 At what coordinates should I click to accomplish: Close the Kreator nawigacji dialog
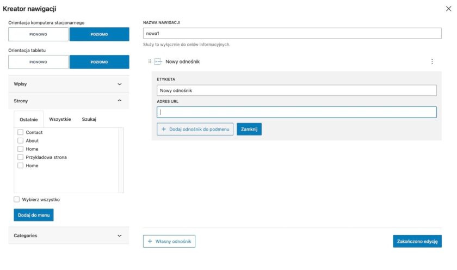coord(448,9)
